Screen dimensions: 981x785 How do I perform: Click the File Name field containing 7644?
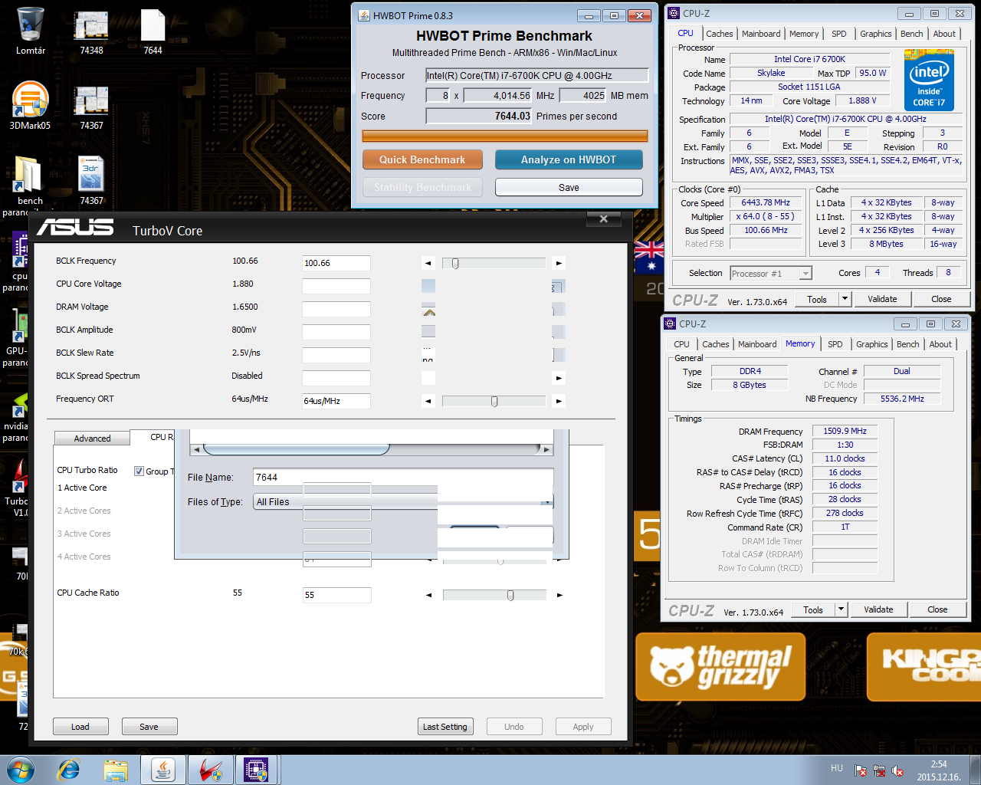click(x=403, y=478)
